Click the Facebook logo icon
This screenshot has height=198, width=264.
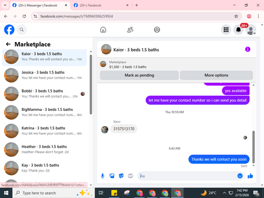(9, 30)
